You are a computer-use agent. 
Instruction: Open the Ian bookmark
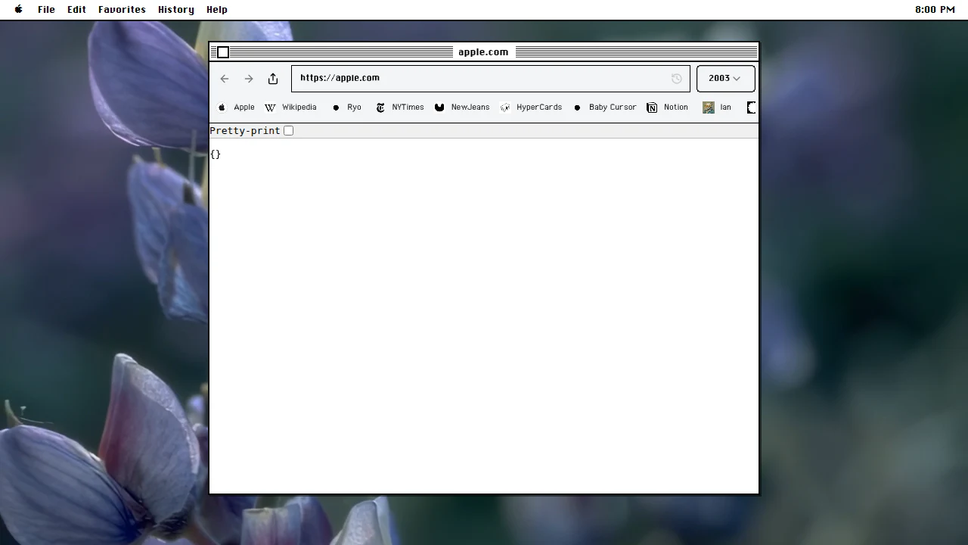tap(717, 107)
